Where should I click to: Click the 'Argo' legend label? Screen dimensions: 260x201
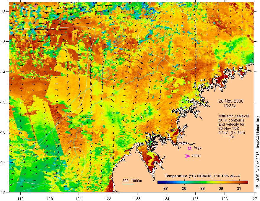click(197, 147)
